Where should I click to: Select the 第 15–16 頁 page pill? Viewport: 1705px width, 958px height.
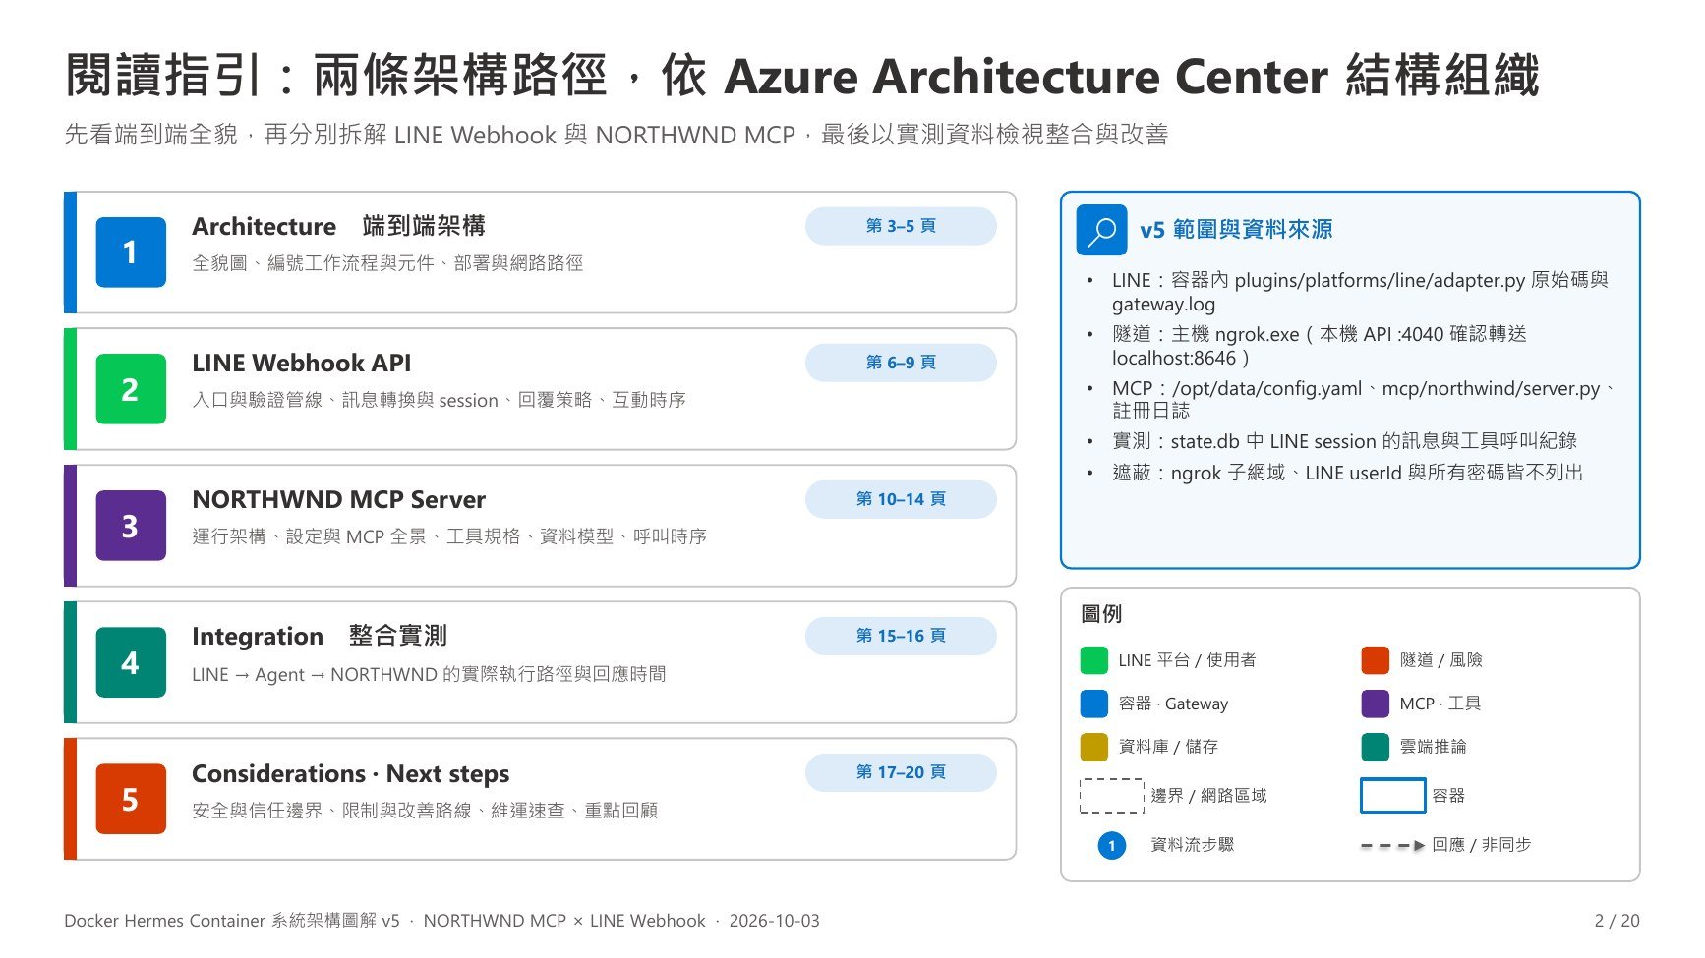coord(901,636)
